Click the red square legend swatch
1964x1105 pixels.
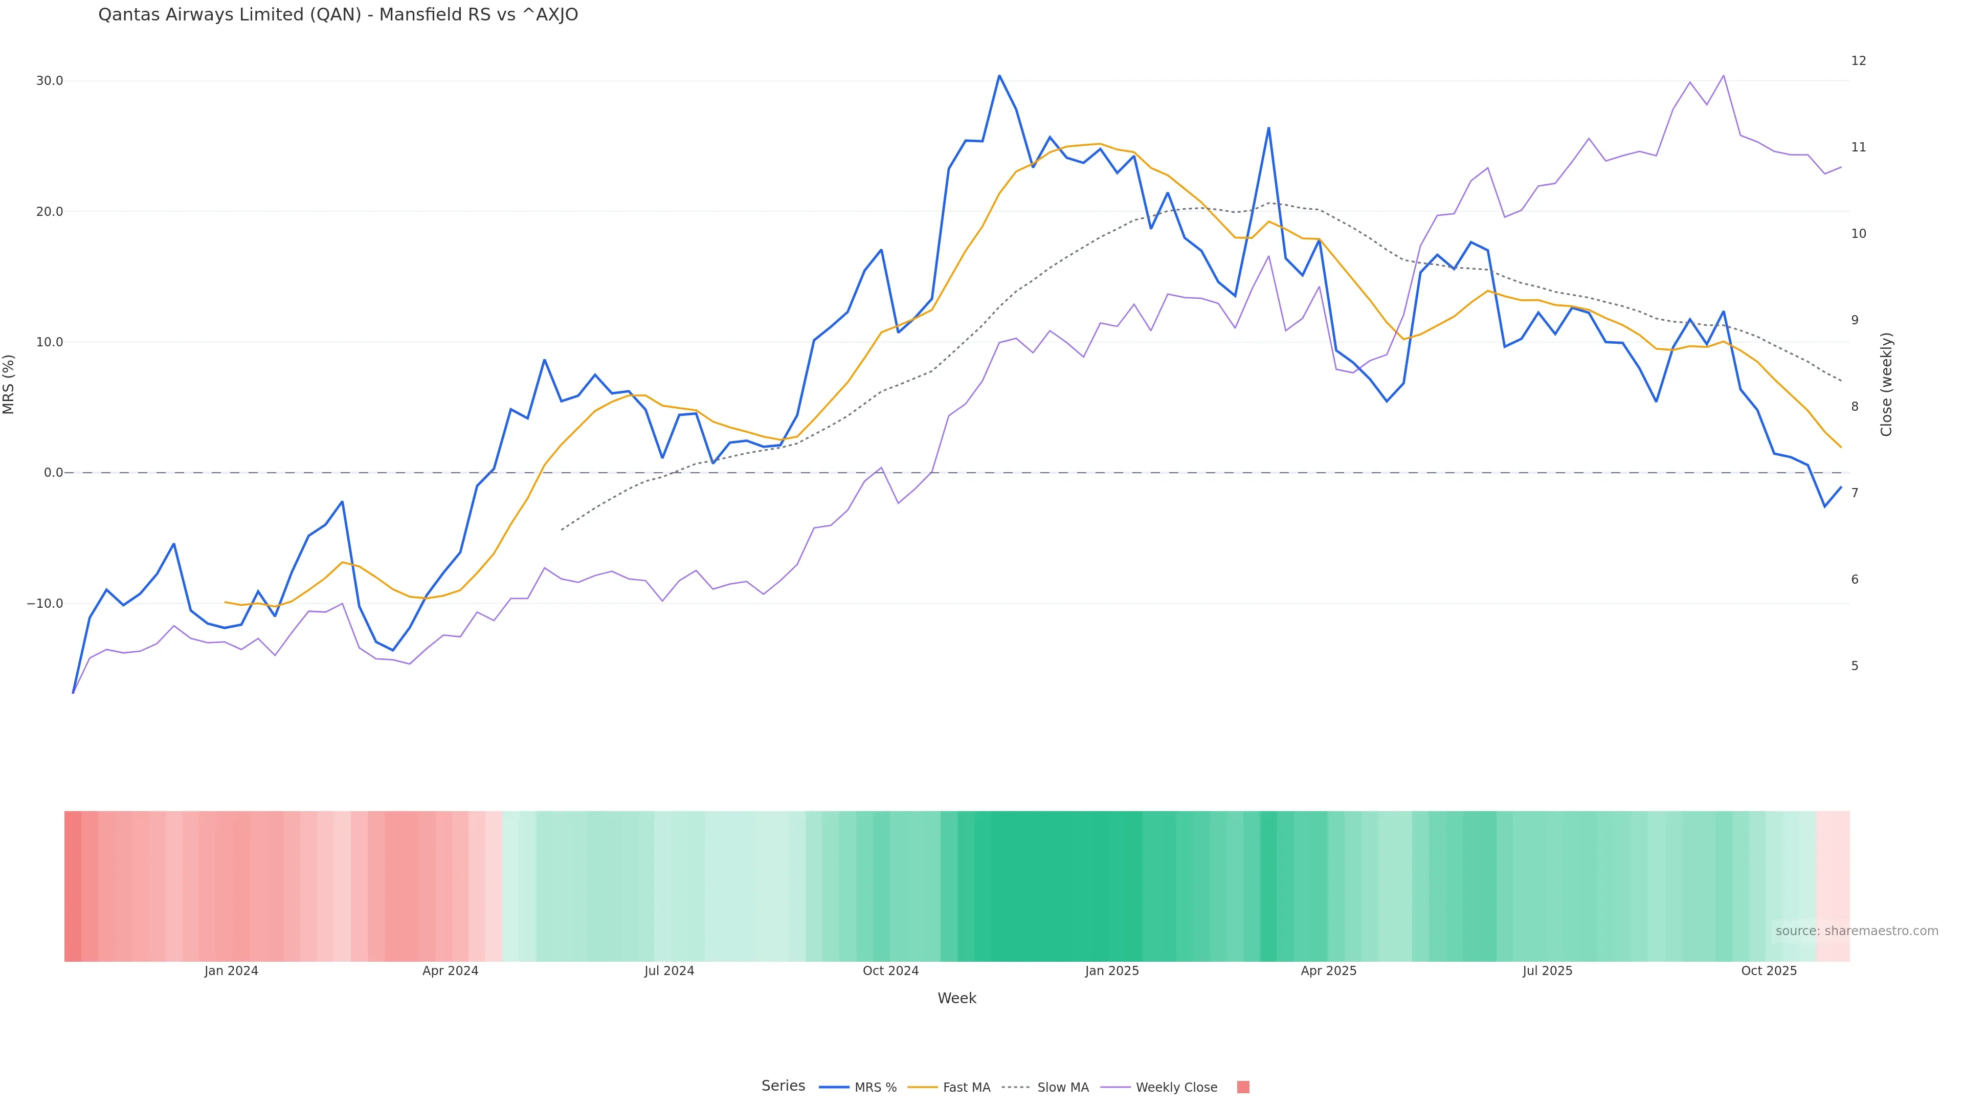point(1243,1088)
